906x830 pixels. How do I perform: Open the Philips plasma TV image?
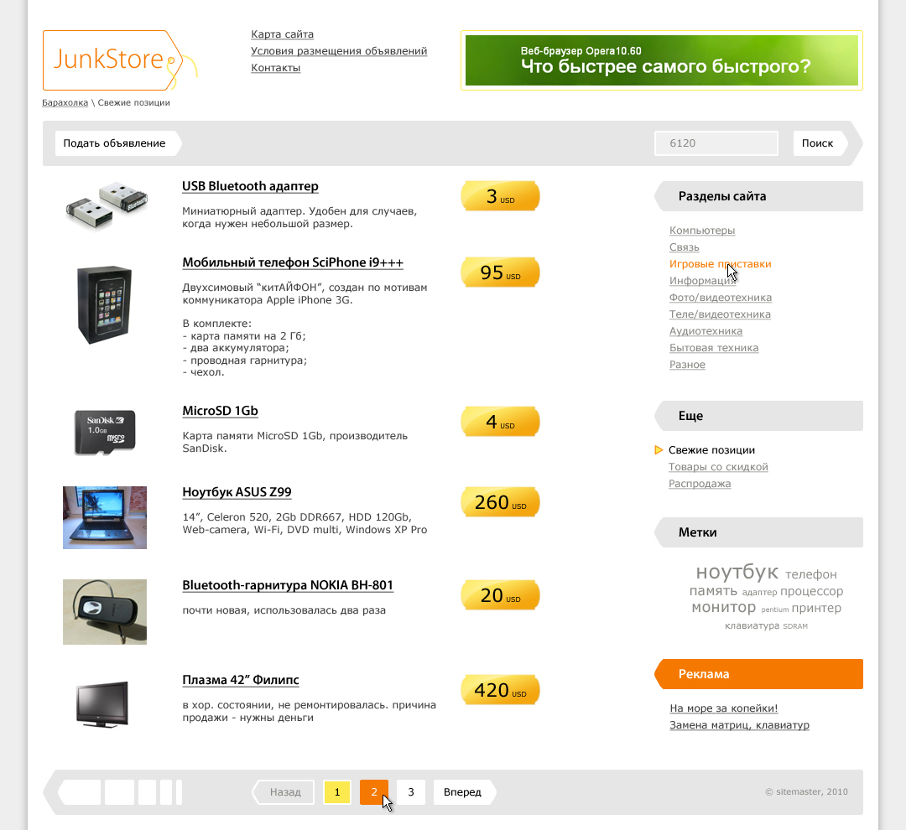102,703
